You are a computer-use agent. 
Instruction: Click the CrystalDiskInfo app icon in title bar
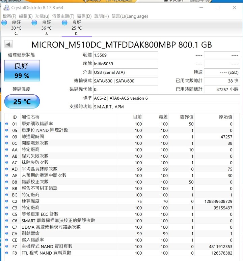click(6, 7)
